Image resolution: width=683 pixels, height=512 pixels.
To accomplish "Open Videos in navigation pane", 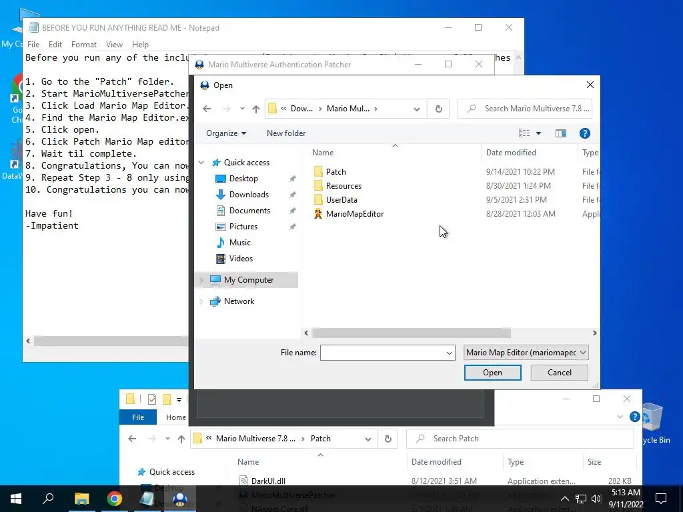I will (x=241, y=259).
